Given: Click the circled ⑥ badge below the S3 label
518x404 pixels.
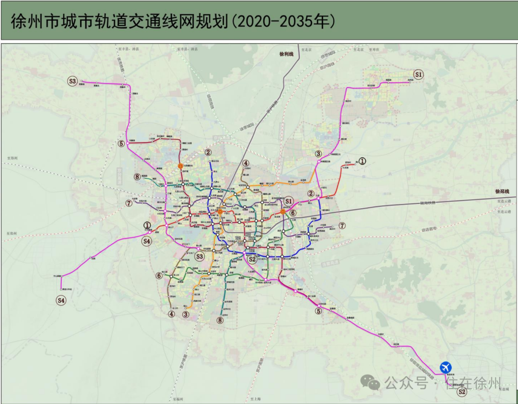Looking at the screenshot, I should click(x=158, y=276).
